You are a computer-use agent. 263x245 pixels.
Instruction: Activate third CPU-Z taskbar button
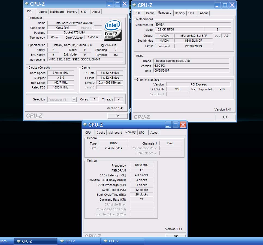123,241
